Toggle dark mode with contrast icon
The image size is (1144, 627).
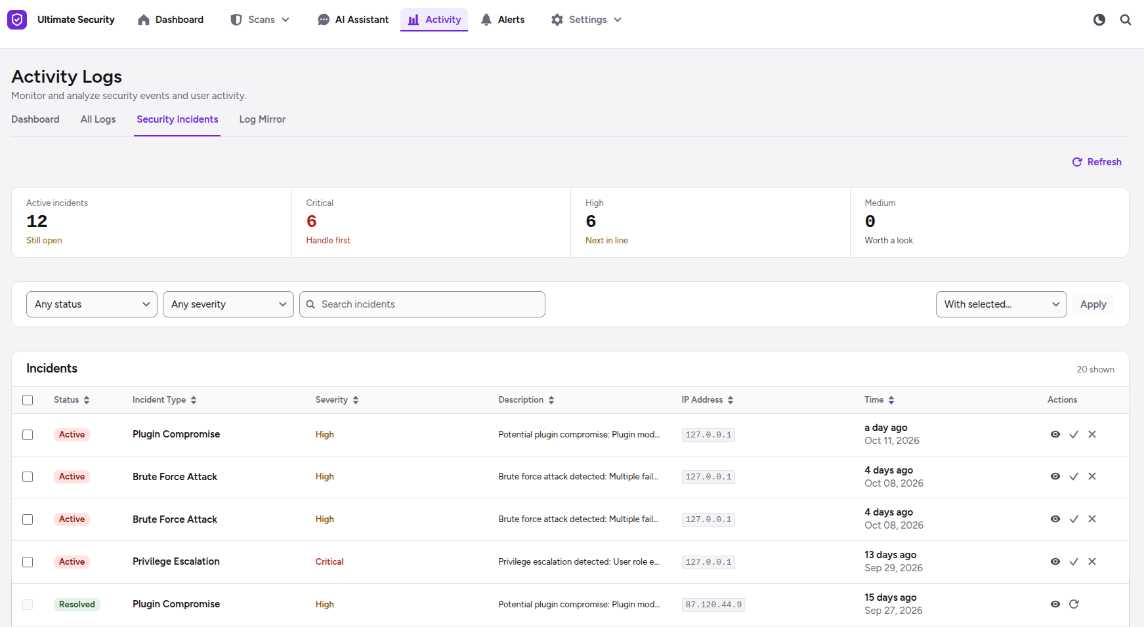click(x=1099, y=20)
